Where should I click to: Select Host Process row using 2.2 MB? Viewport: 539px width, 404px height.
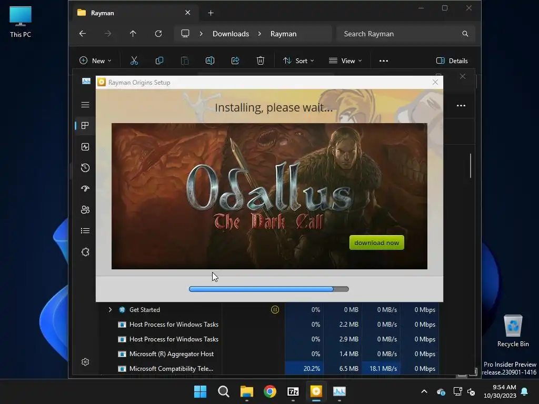tap(269, 324)
